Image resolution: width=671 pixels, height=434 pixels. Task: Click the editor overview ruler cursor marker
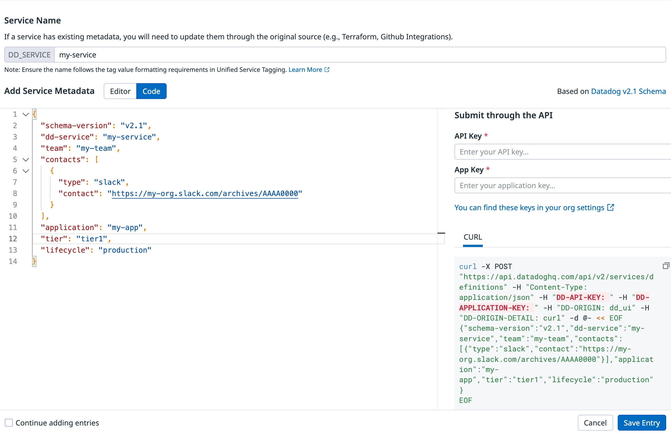(441, 233)
